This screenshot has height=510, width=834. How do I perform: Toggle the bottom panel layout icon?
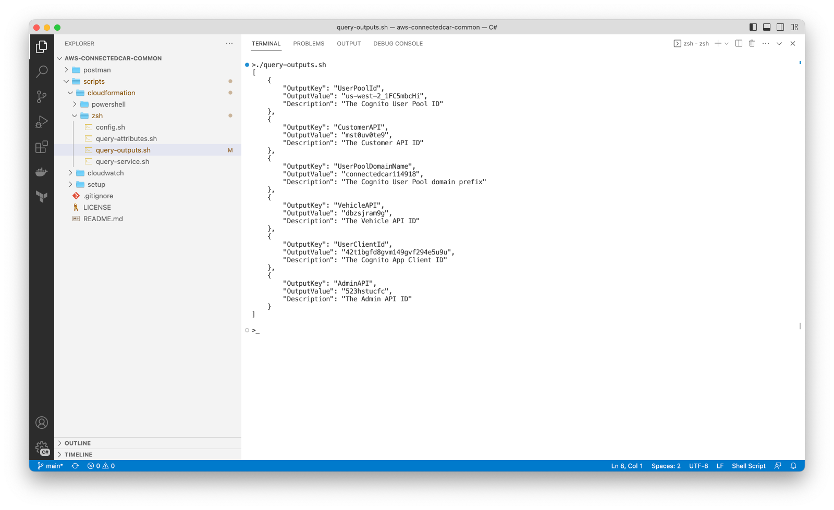coord(767,27)
